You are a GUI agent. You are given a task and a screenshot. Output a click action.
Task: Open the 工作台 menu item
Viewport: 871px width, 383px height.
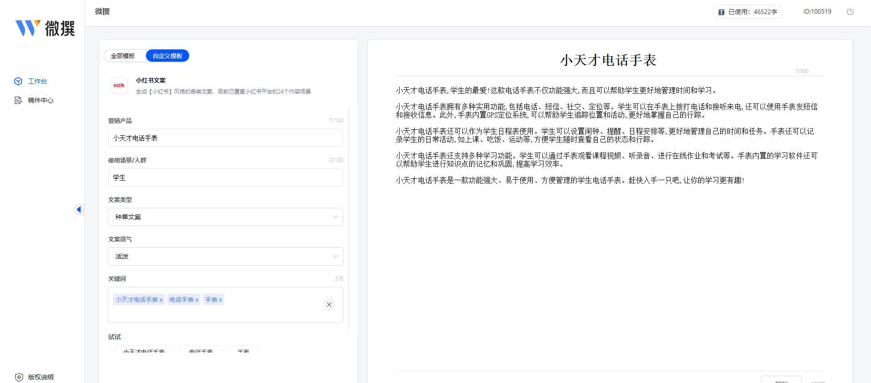(x=37, y=81)
